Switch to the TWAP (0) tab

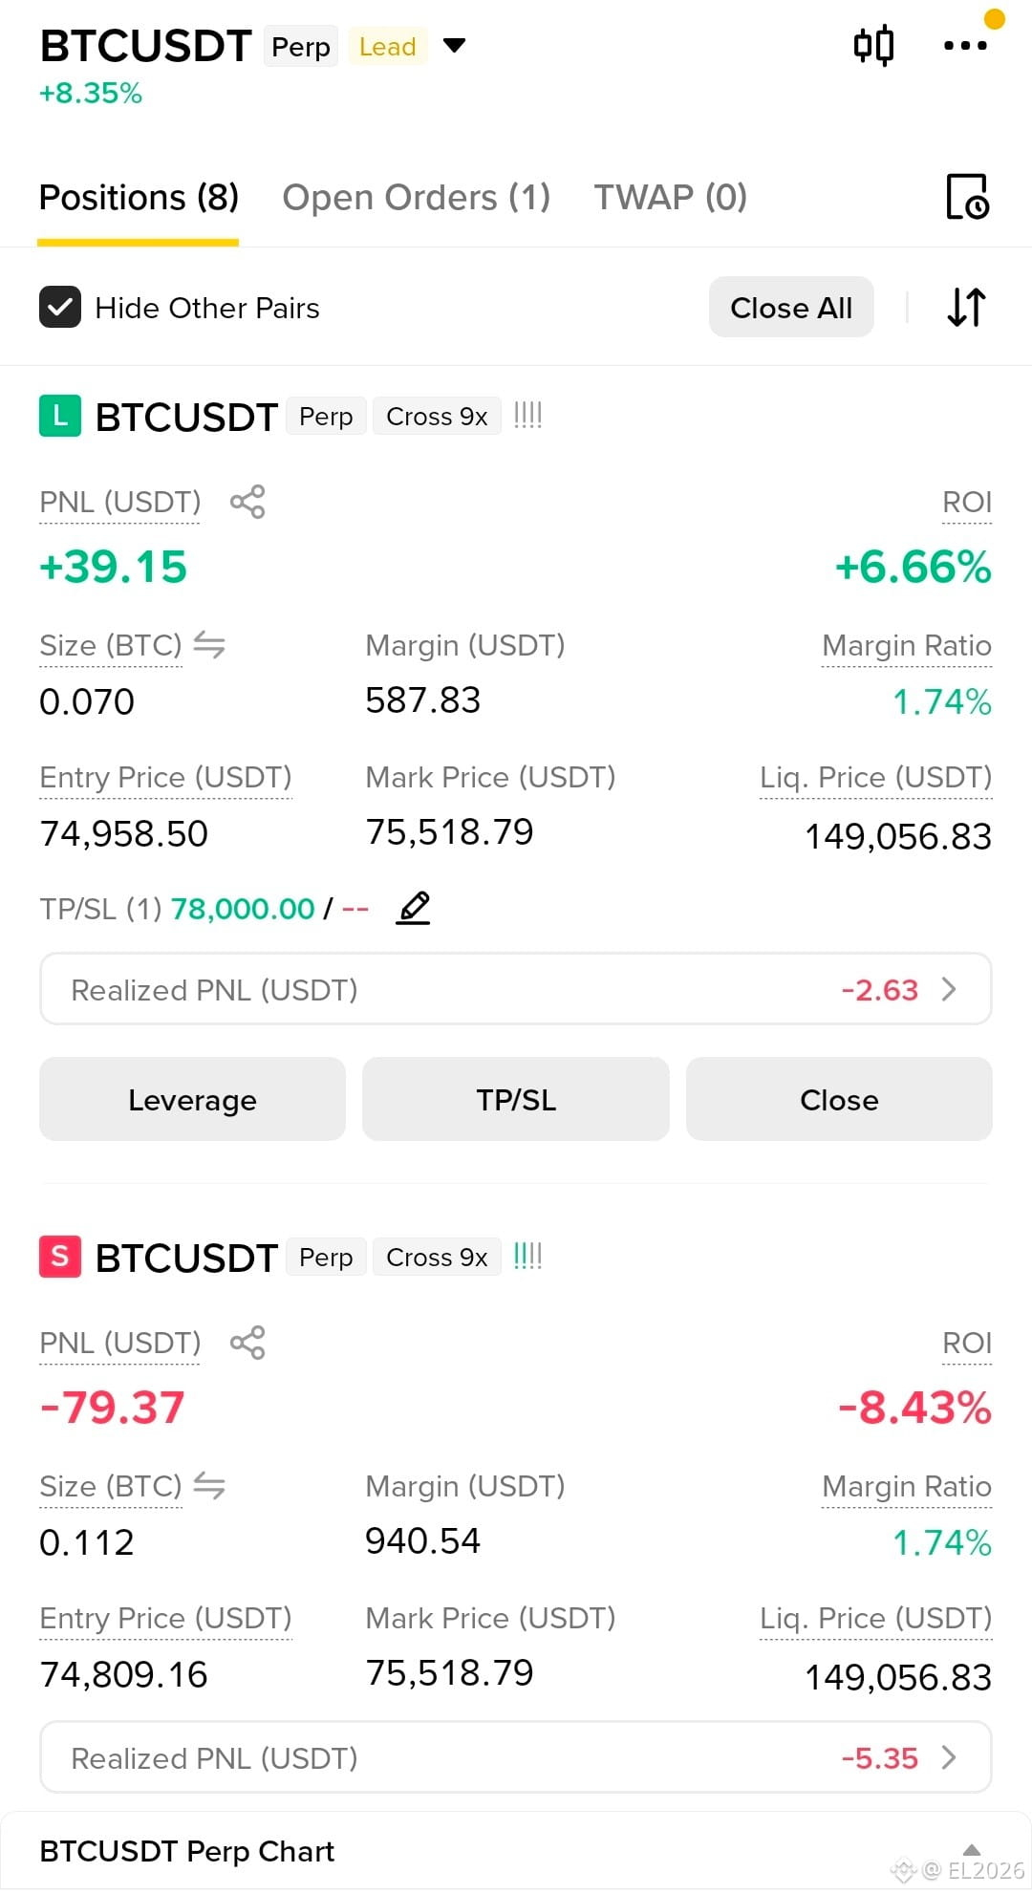coord(671,197)
